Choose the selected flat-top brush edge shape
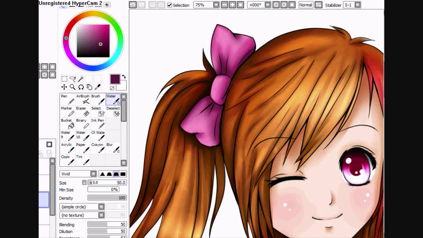Screen dimensions: 423x238 pyautogui.click(x=116, y=174)
